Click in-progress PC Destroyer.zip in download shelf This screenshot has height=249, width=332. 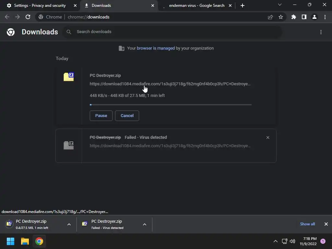(x=32, y=224)
